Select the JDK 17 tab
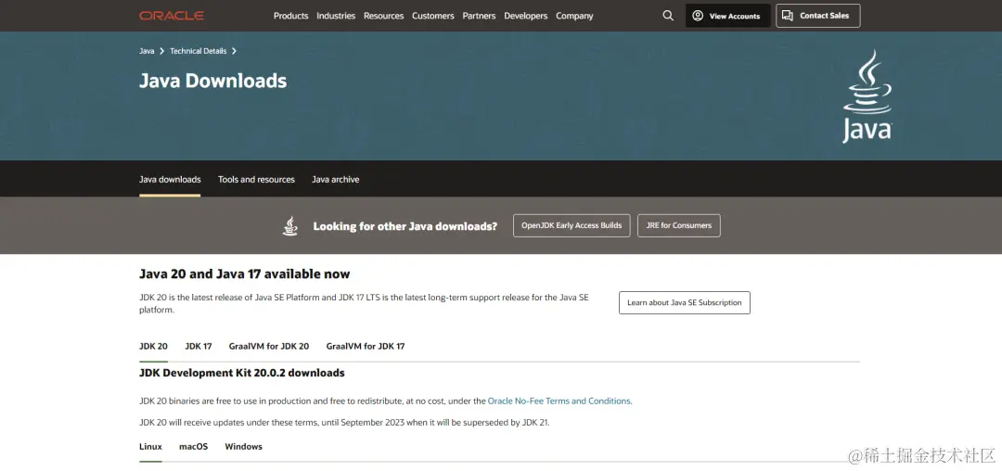Viewport: 1002px width, 471px height. (x=199, y=346)
